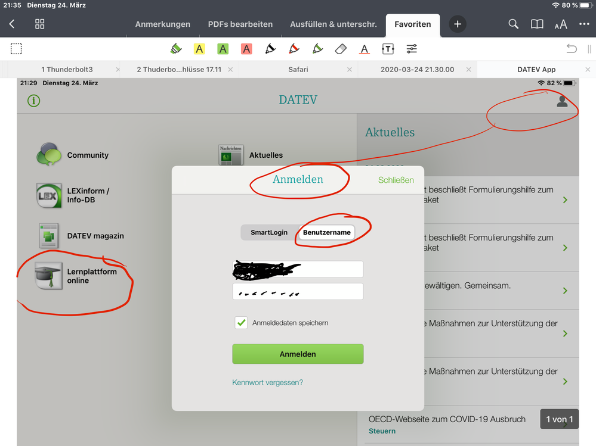Image resolution: width=596 pixels, height=446 pixels.
Task: Focus the username input field
Action: [298, 269]
